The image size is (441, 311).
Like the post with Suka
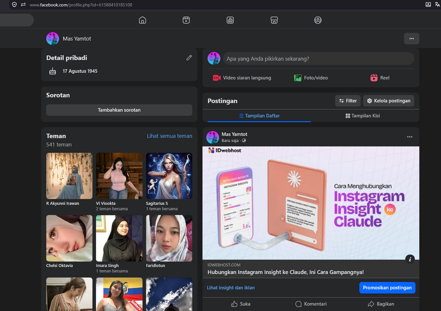(x=241, y=304)
